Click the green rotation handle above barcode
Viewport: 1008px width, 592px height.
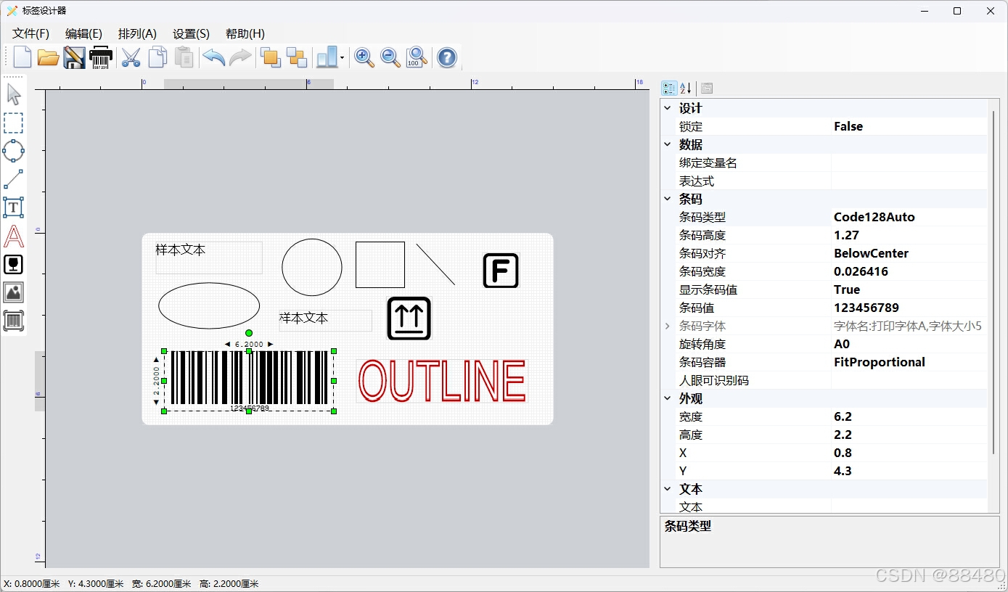point(249,333)
